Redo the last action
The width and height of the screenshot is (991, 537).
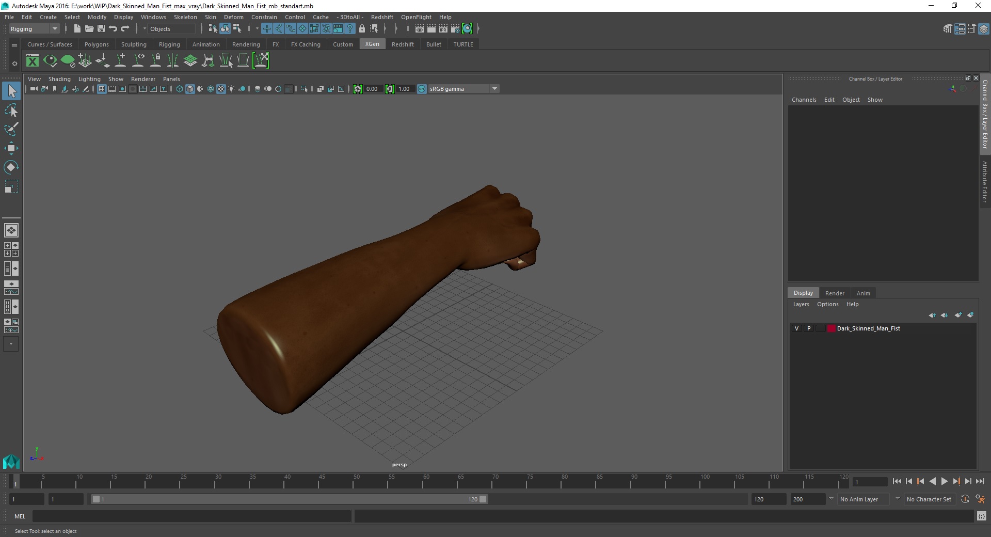coord(125,29)
